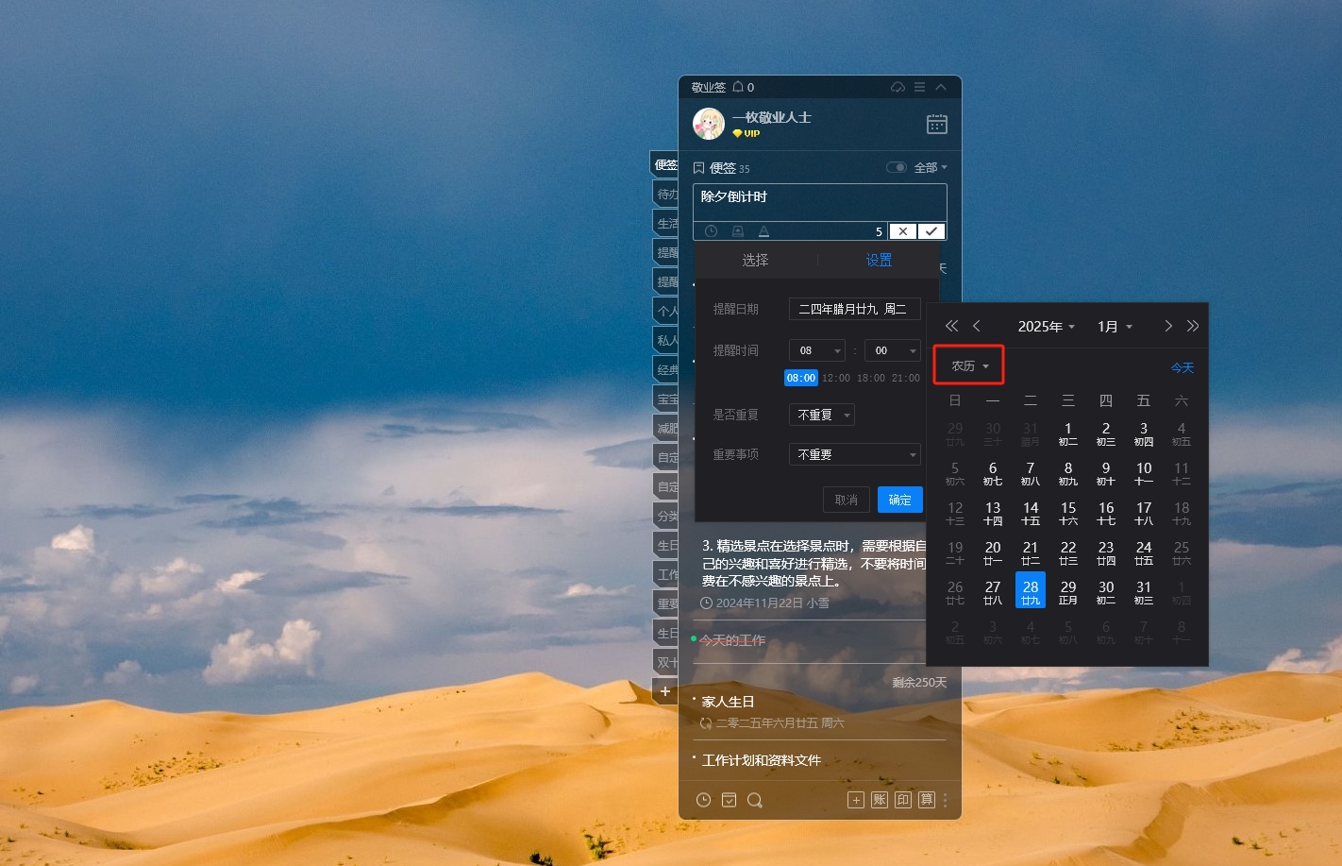Switch to the 选择 tab
Screen dimensions: 1342x866
tap(755, 260)
